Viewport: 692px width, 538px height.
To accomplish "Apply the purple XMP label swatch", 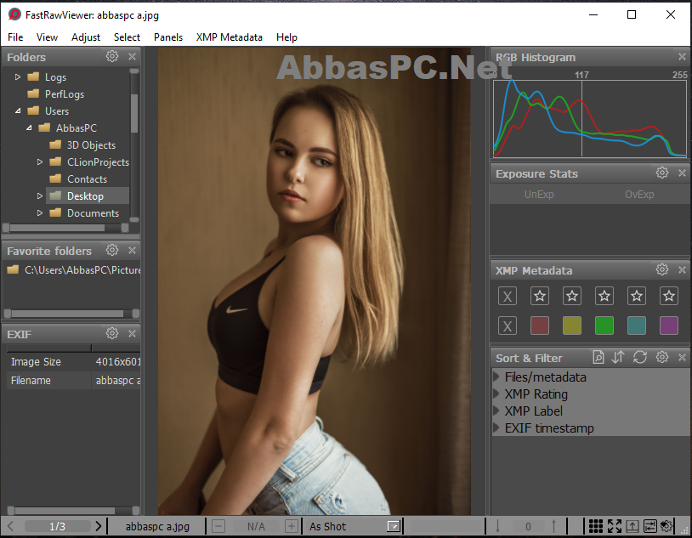I will [x=668, y=326].
